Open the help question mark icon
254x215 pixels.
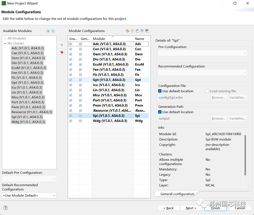[5, 208]
